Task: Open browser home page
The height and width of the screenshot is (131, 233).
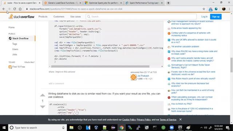Action: click(x=20, y=9)
